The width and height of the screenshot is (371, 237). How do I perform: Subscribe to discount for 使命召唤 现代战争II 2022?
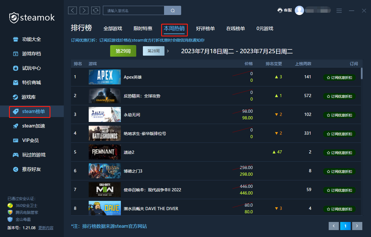click(x=339, y=190)
